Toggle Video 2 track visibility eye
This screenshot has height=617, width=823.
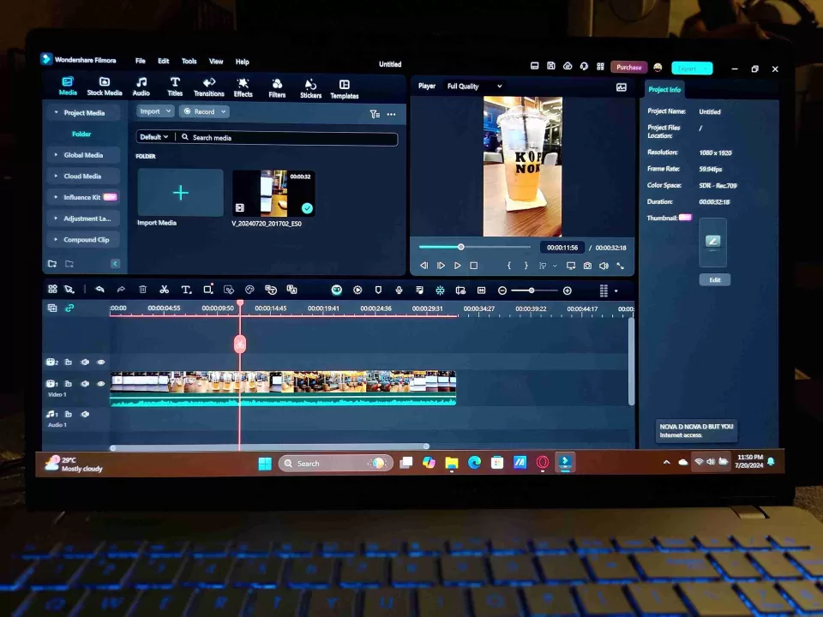101,362
